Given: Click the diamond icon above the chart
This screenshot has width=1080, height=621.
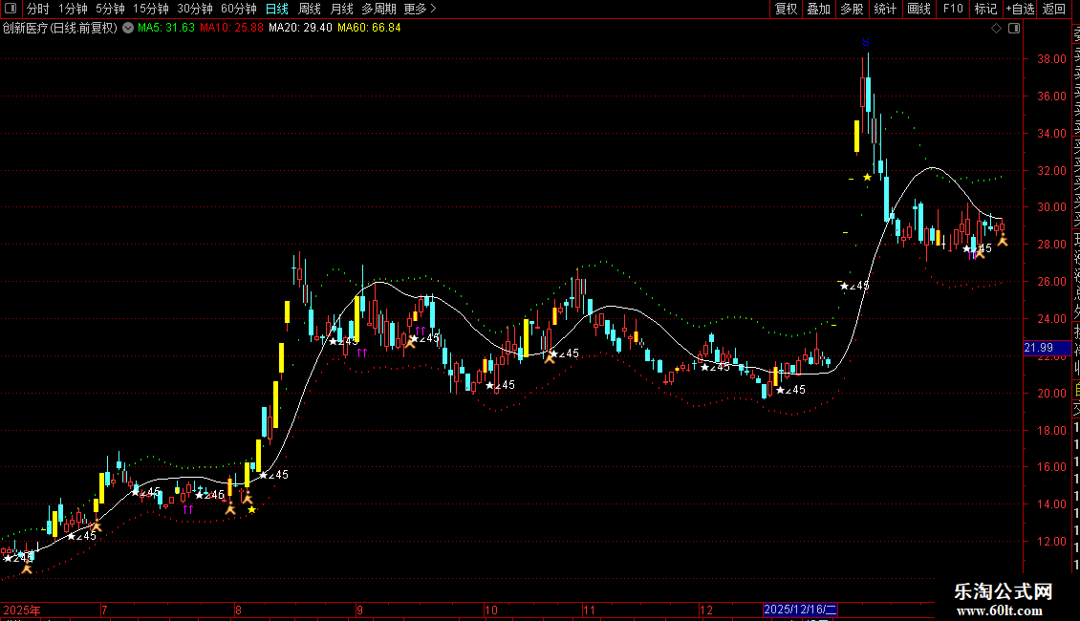Looking at the screenshot, I should point(996,29).
